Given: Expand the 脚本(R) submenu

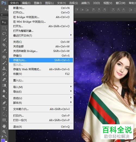Looking at the screenshot, I should point(41,103).
